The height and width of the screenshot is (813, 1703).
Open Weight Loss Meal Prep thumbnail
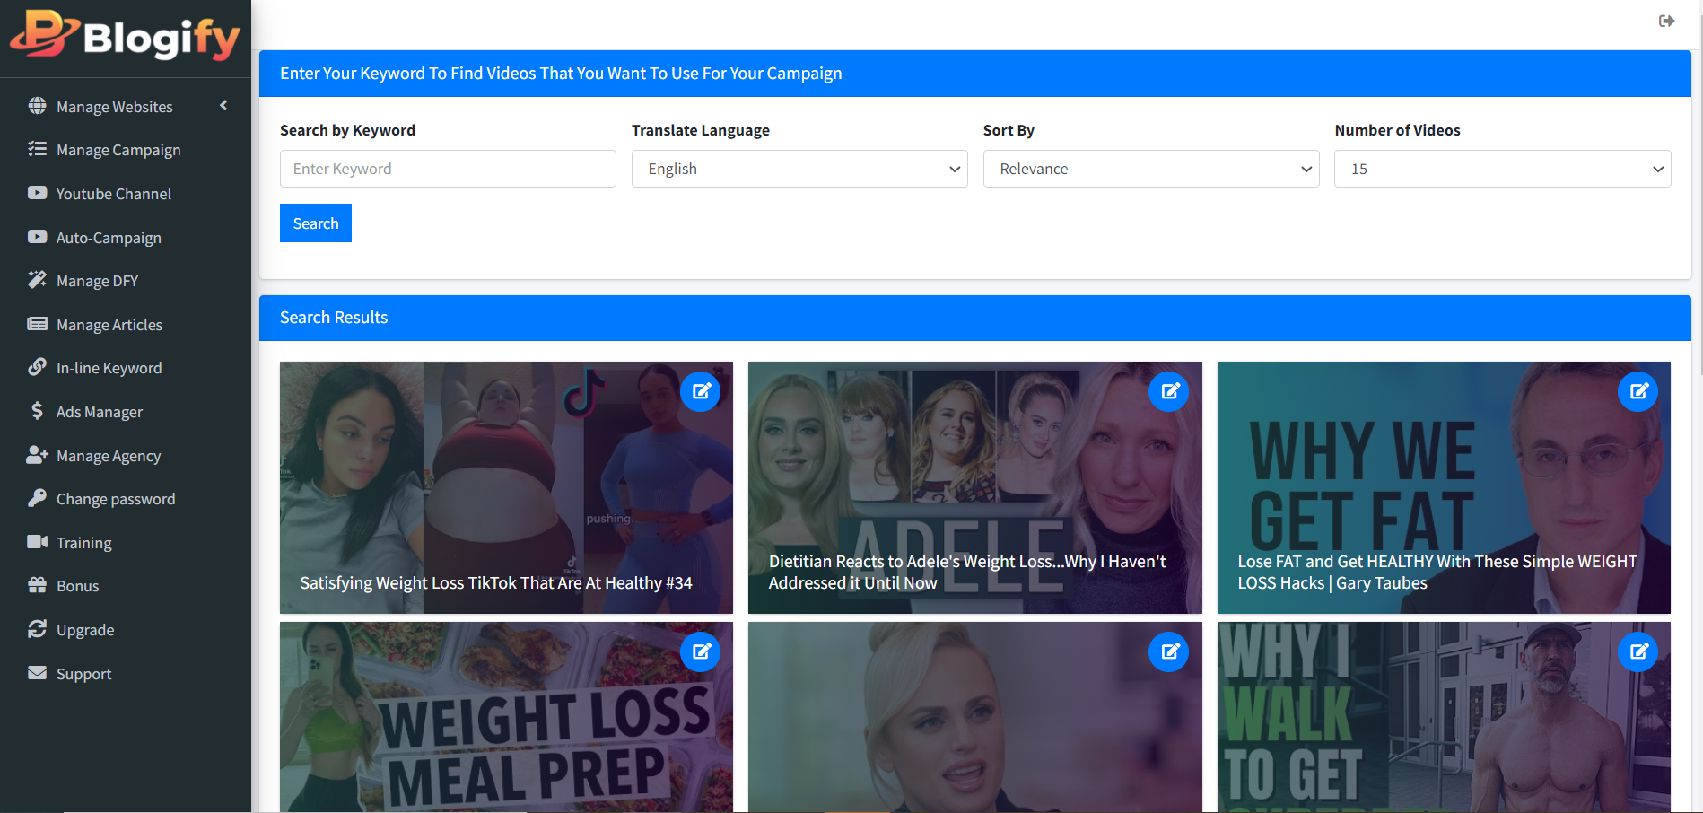coord(506,717)
